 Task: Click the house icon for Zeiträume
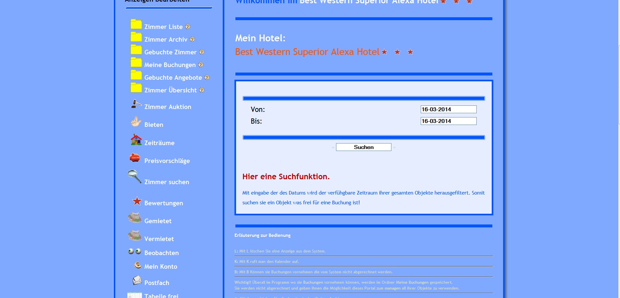click(x=136, y=140)
